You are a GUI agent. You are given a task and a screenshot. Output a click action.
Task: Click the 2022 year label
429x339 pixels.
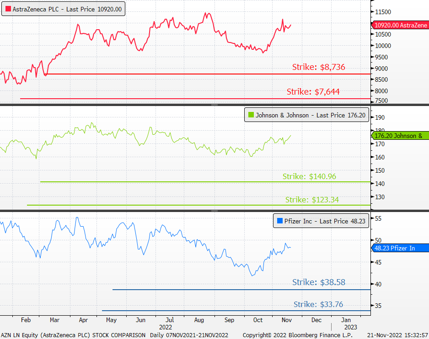(x=166, y=327)
